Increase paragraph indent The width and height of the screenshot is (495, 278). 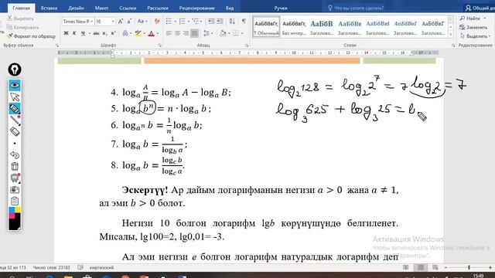(220, 22)
